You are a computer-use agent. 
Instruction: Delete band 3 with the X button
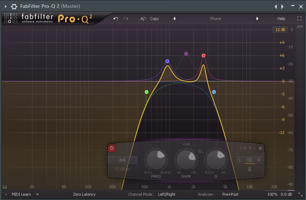click(x=260, y=148)
